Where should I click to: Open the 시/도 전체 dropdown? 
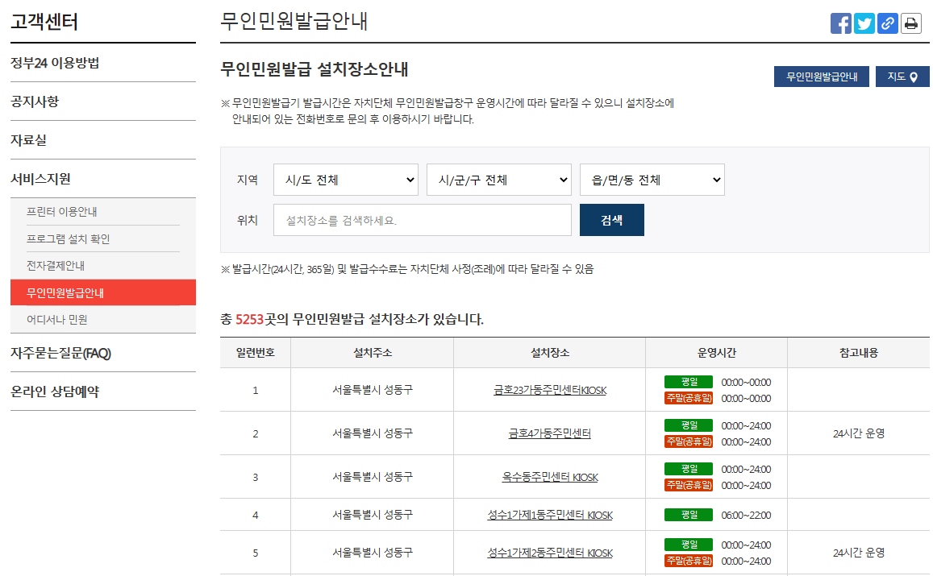[x=345, y=180]
